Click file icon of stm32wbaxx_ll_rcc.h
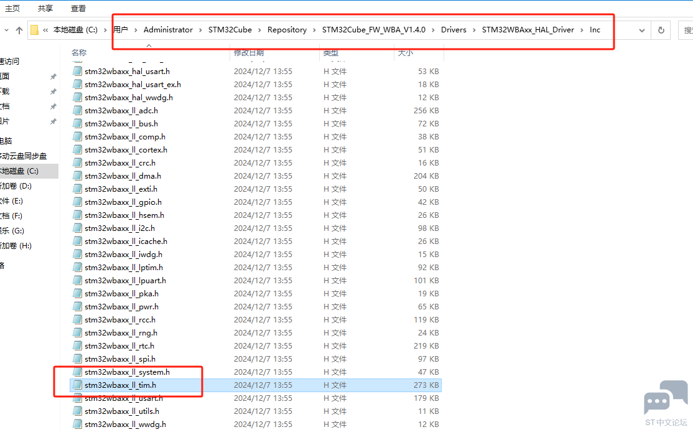693x432 pixels. coord(77,320)
